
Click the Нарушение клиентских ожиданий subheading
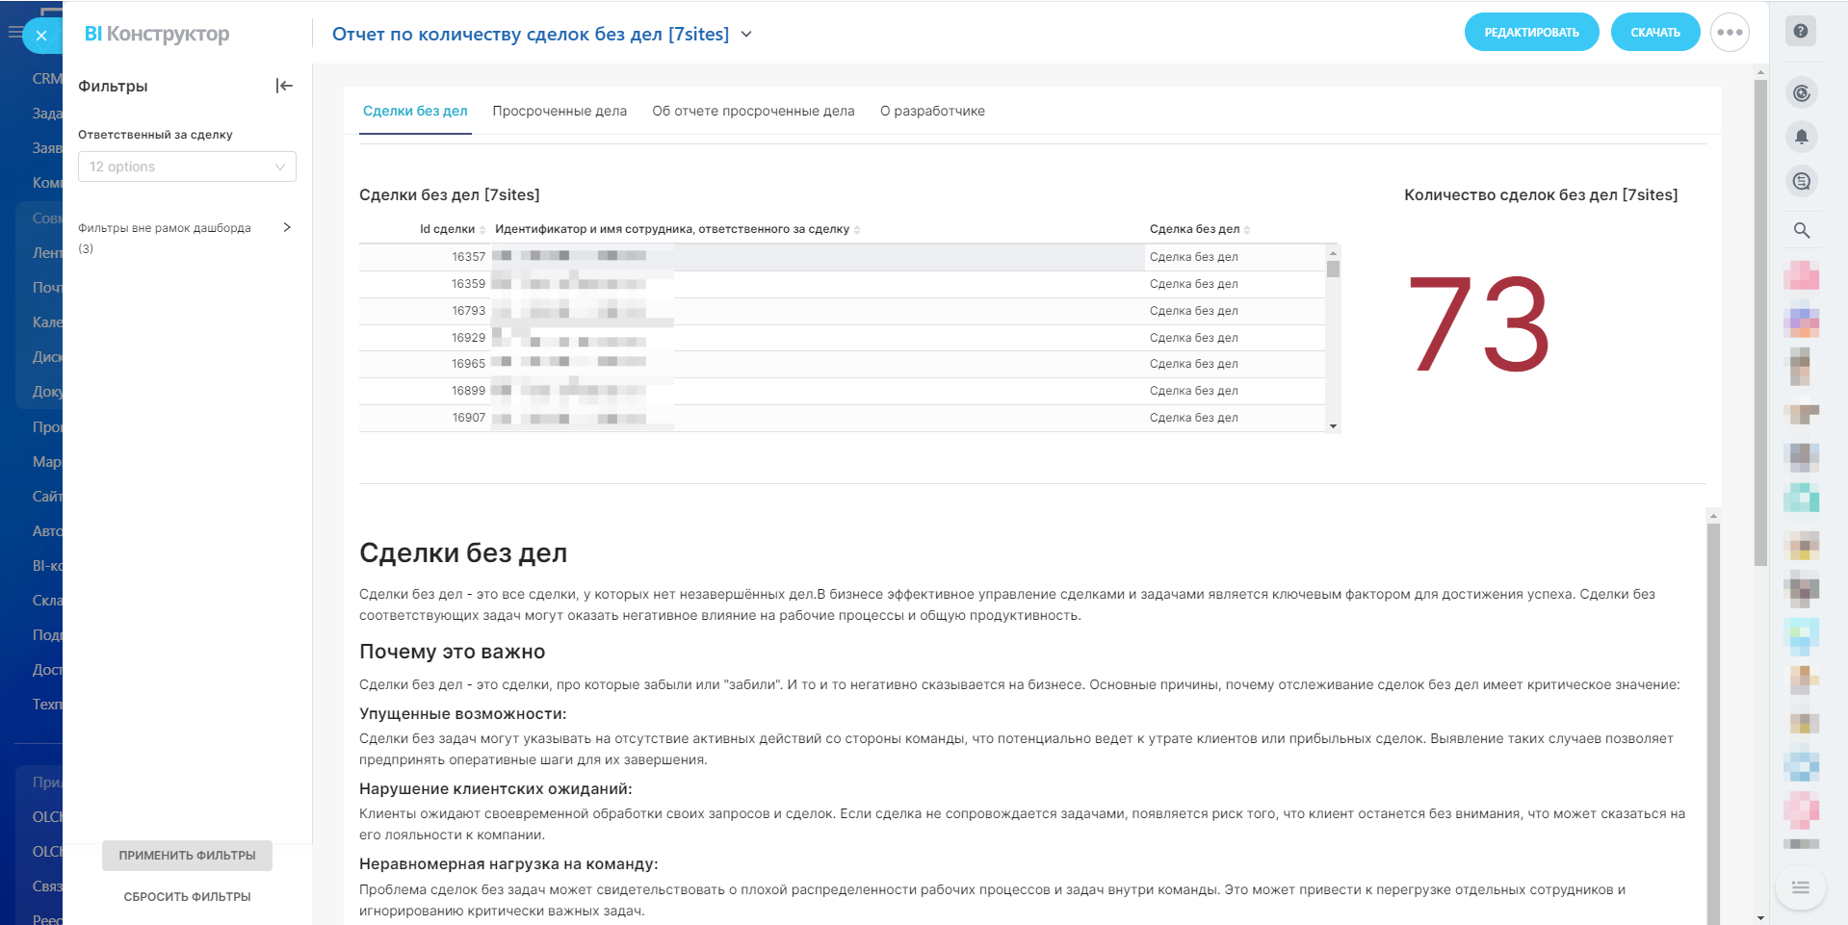pyautogui.click(x=495, y=789)
